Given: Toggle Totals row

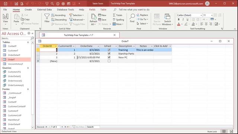Looking at the screenshot, I should pyautogui.click(x=118, y=15).
